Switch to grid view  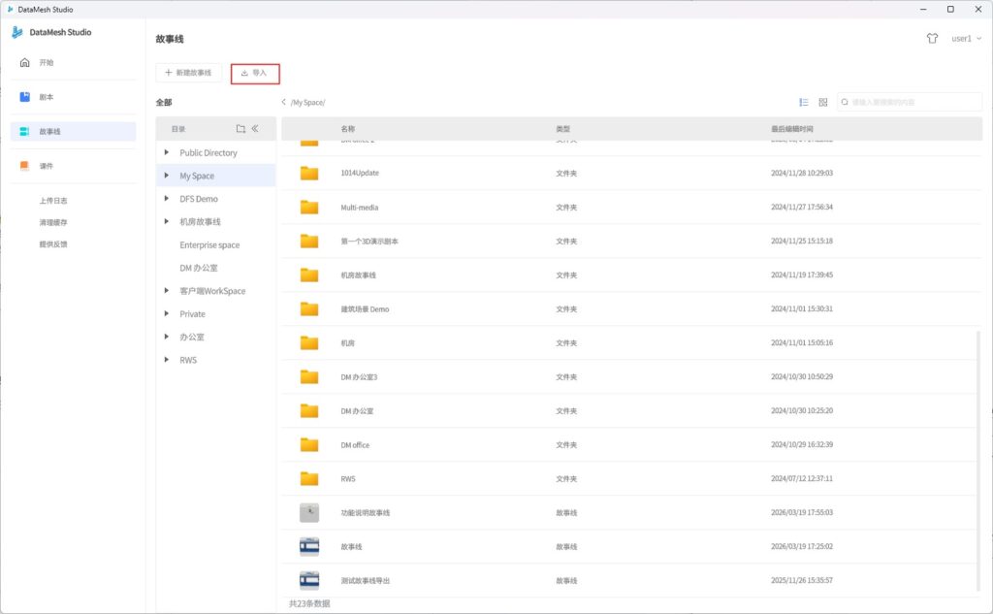(x=823, y=102)
